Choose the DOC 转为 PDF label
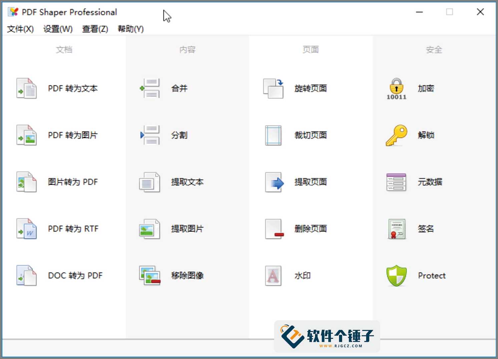The image size is (498, 359). pos(75,275)
